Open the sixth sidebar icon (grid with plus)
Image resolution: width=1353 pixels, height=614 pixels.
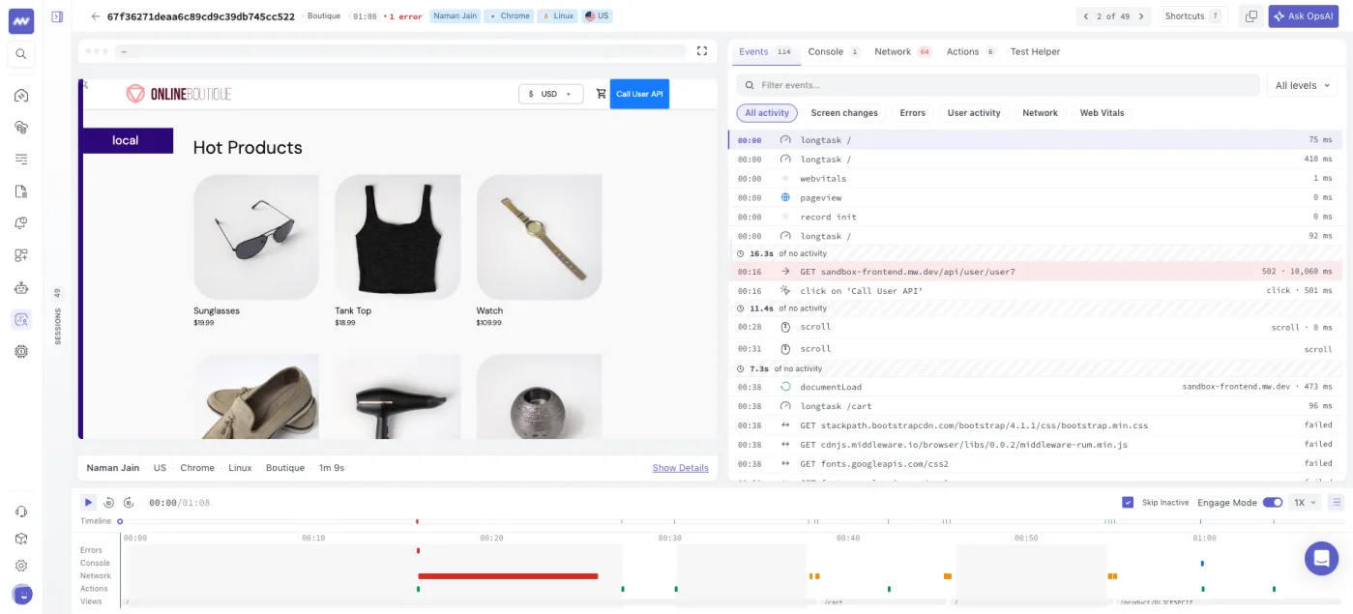[21, 255]
